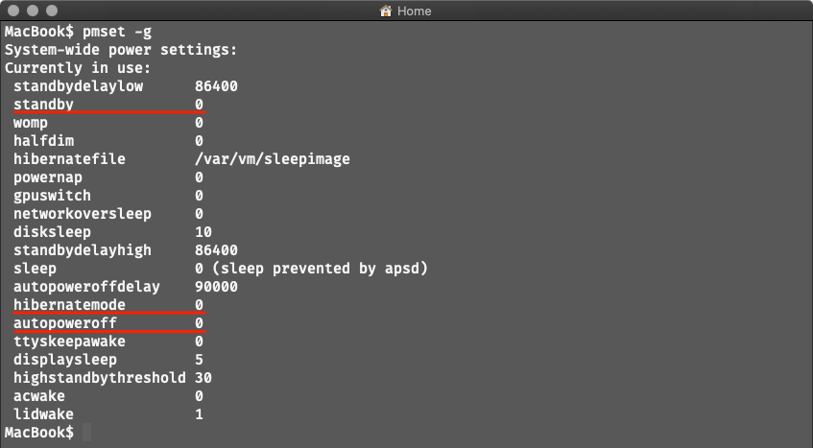This screenshot has width=813, height=448.
Task: Click the 'disksleep' setting name
Action: tap(52, 231)
